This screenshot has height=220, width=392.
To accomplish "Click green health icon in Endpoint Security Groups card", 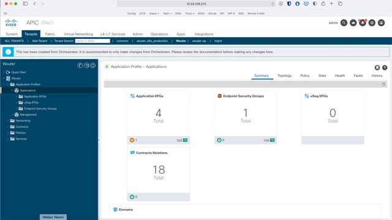I will [x=272, y=140].
